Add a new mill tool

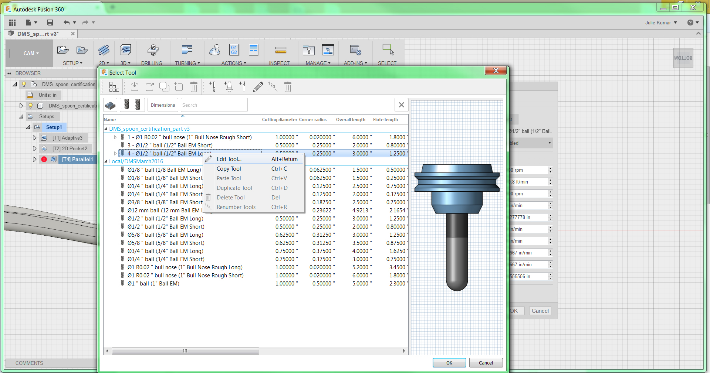point(213,87)
